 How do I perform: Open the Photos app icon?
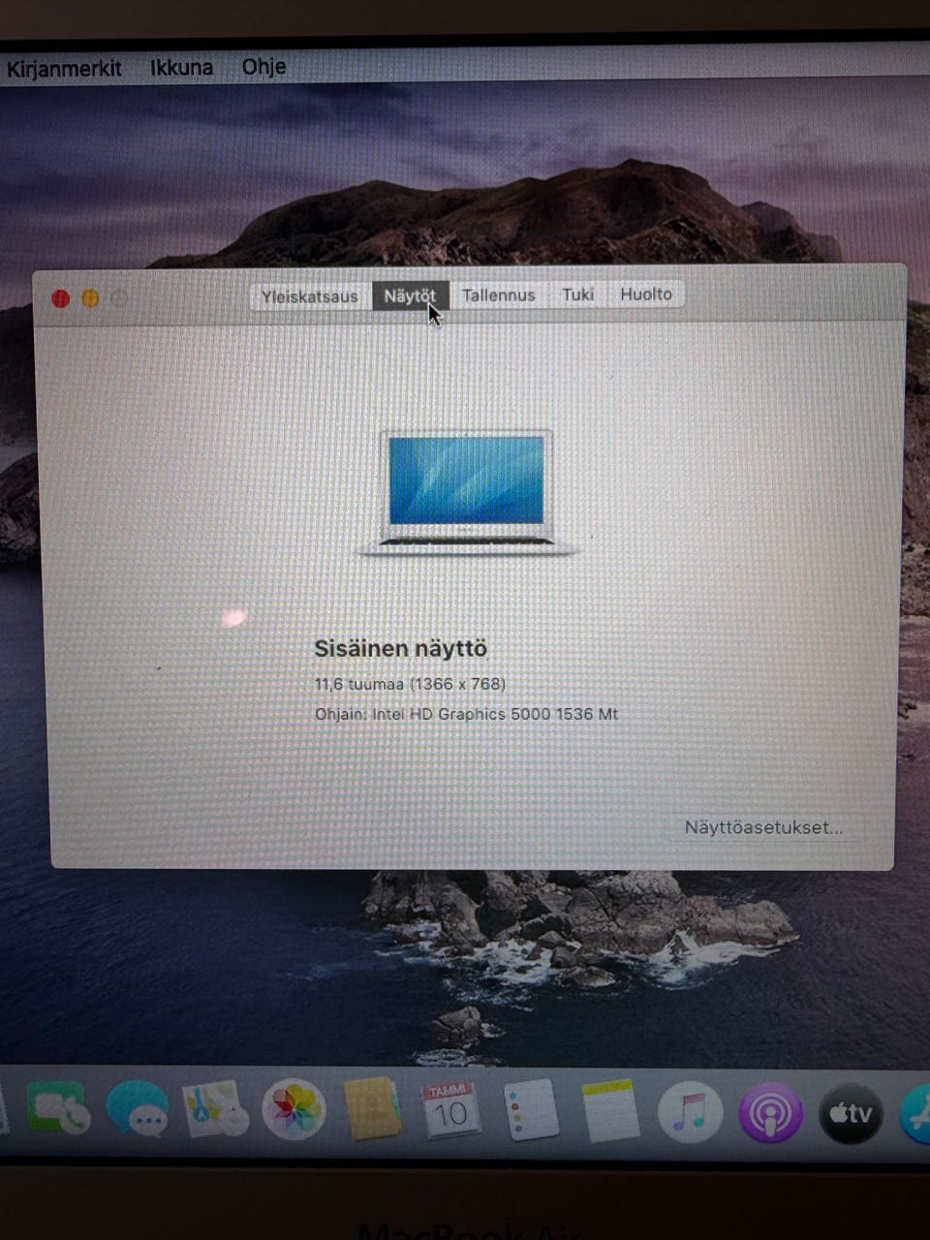pyautogui.click(x=294, y=1110)
